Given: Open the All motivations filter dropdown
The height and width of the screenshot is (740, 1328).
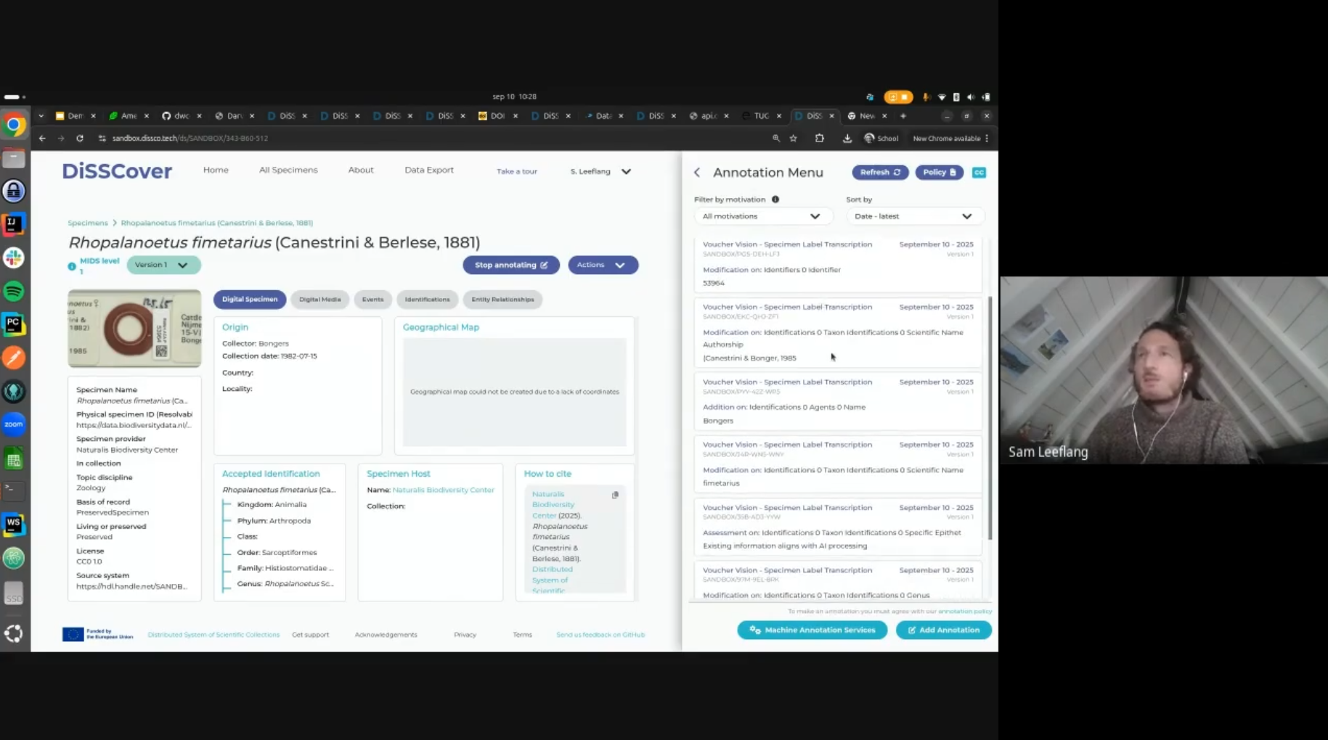Looking at the screenshot, I should tap(761, 216).
